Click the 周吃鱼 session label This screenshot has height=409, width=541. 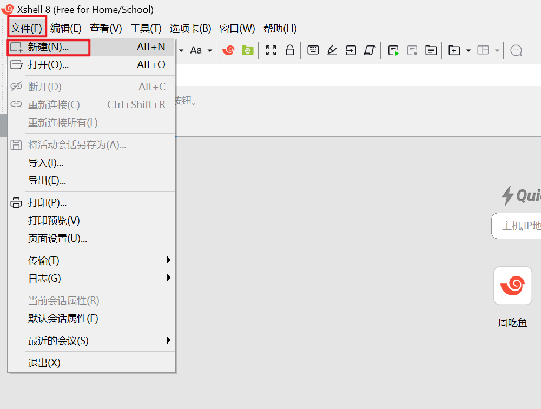coord(512,323)
